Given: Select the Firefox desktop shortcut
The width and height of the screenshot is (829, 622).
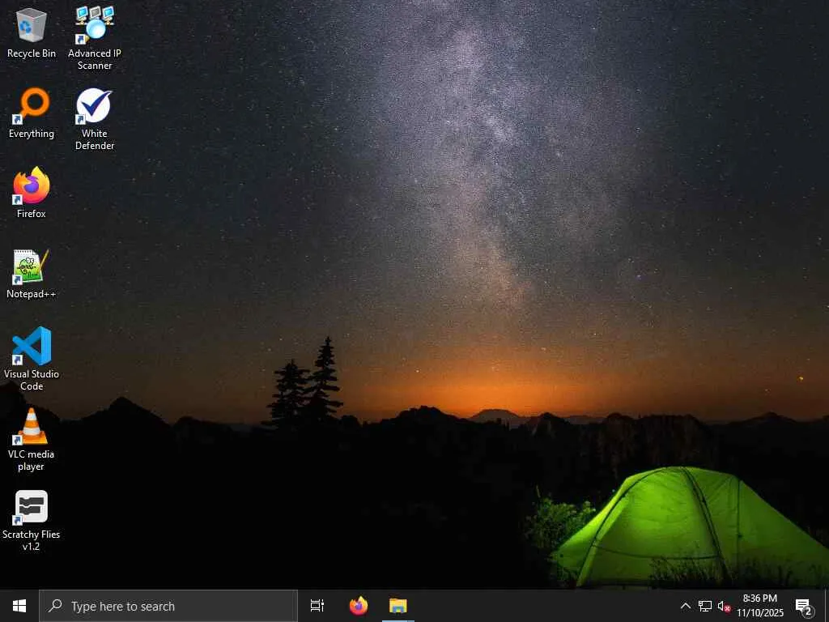Looking at the screenshot, I should click(32, 193).
